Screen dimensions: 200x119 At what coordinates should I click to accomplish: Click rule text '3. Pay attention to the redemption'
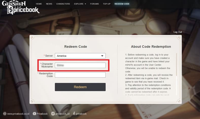click(148, 88)
